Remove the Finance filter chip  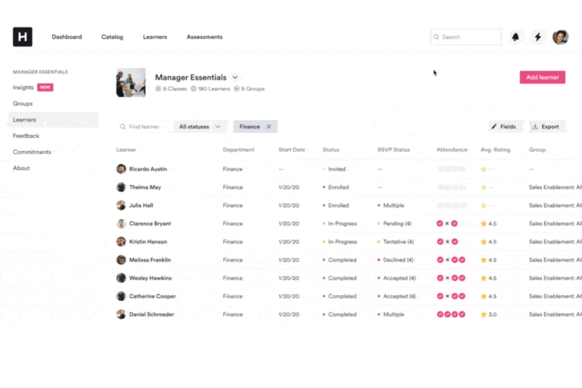269,126
